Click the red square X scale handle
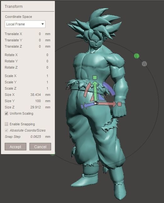Viewport: 164px width, 203px height. [x=119, y=104]
